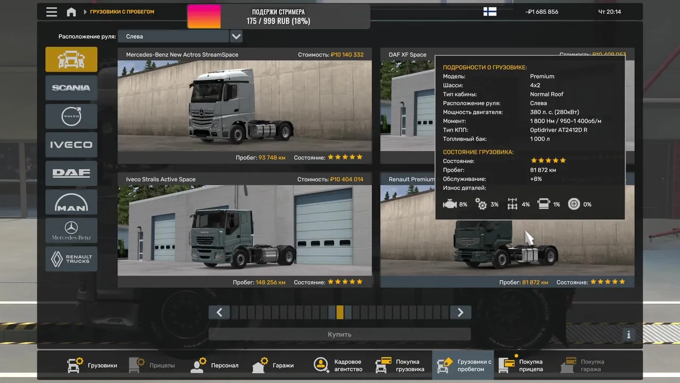Click the streamer donation progress banner
The image size is (680, 383).
coord(278,16)
